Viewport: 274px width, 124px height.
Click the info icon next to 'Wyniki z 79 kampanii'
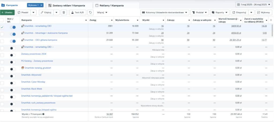[x=43, y=114]
